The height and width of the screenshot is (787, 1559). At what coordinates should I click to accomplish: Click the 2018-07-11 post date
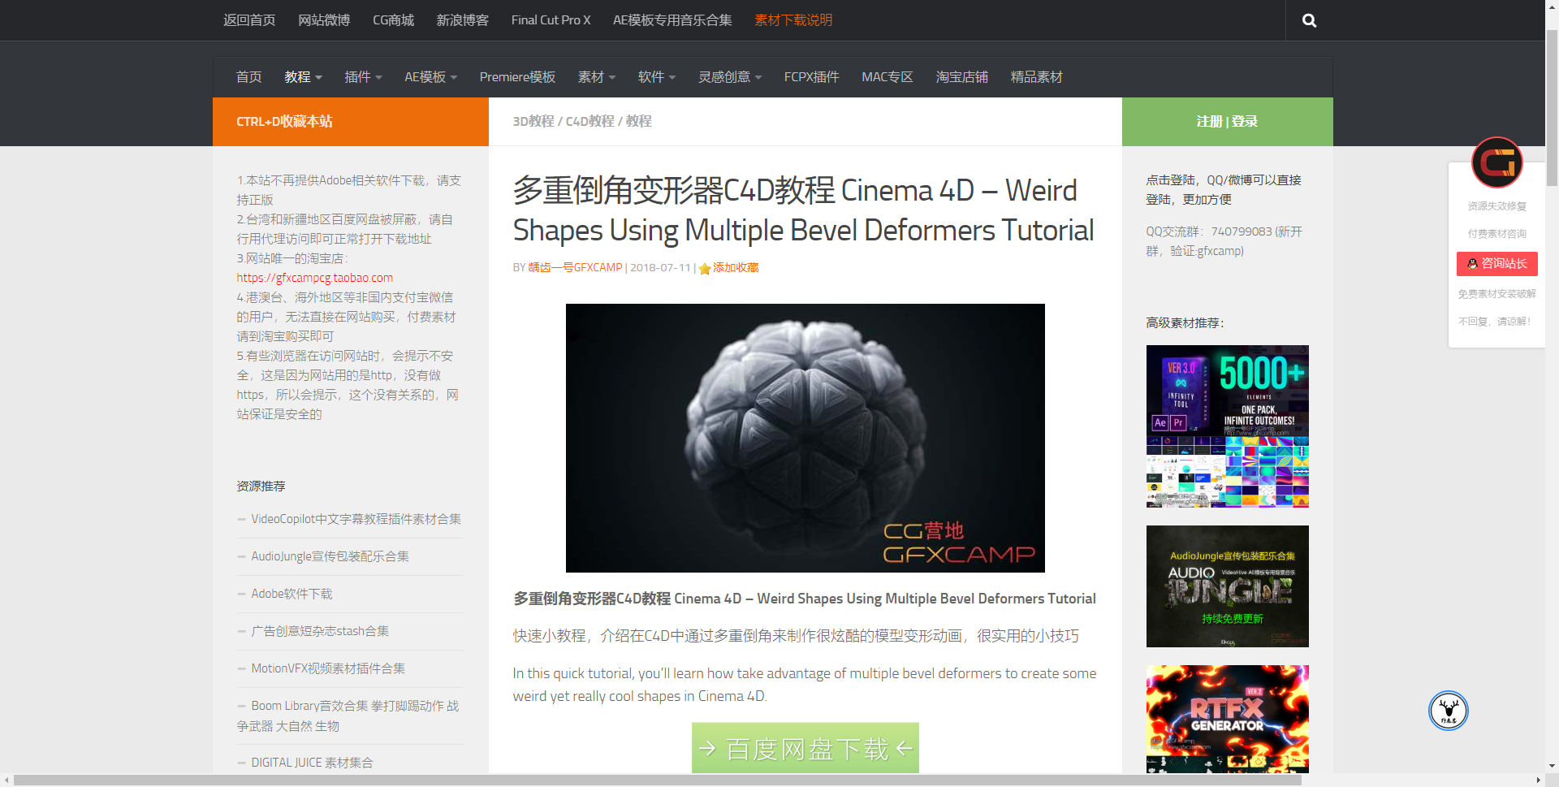(x=660, y=268)
